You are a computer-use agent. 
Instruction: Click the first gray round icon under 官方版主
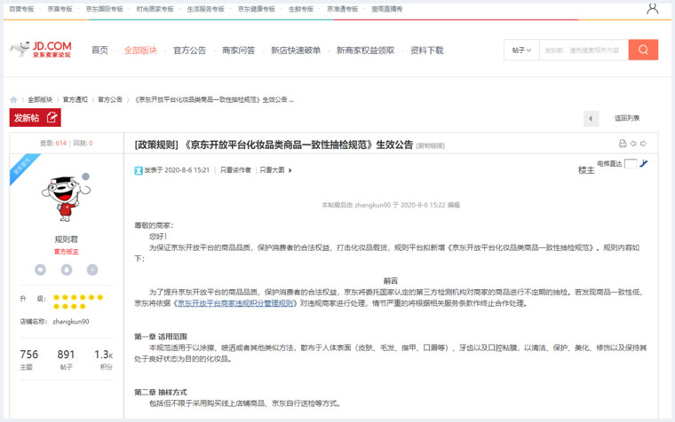click(41, 270)
